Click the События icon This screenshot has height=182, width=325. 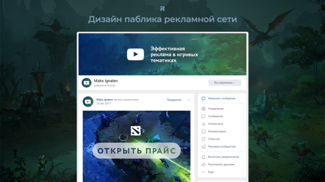[x=204, y=139]
